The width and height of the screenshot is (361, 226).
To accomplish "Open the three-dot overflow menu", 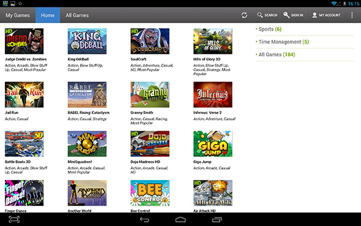I will click(x=352, y=15).
